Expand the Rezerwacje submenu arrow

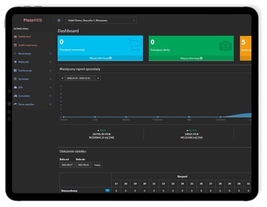[50, 54]
